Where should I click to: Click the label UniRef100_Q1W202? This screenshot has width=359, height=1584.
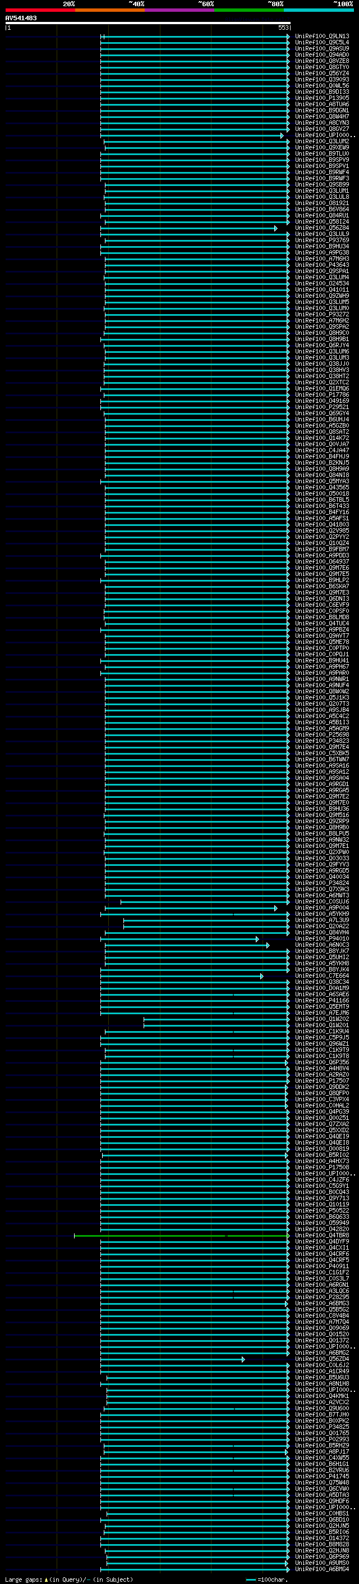pos(321,1019)
